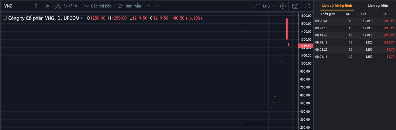Open Các chỉ báo indicators menu
Image resolution: width=396 pixels, height=130 pixels.
(97, 6)
